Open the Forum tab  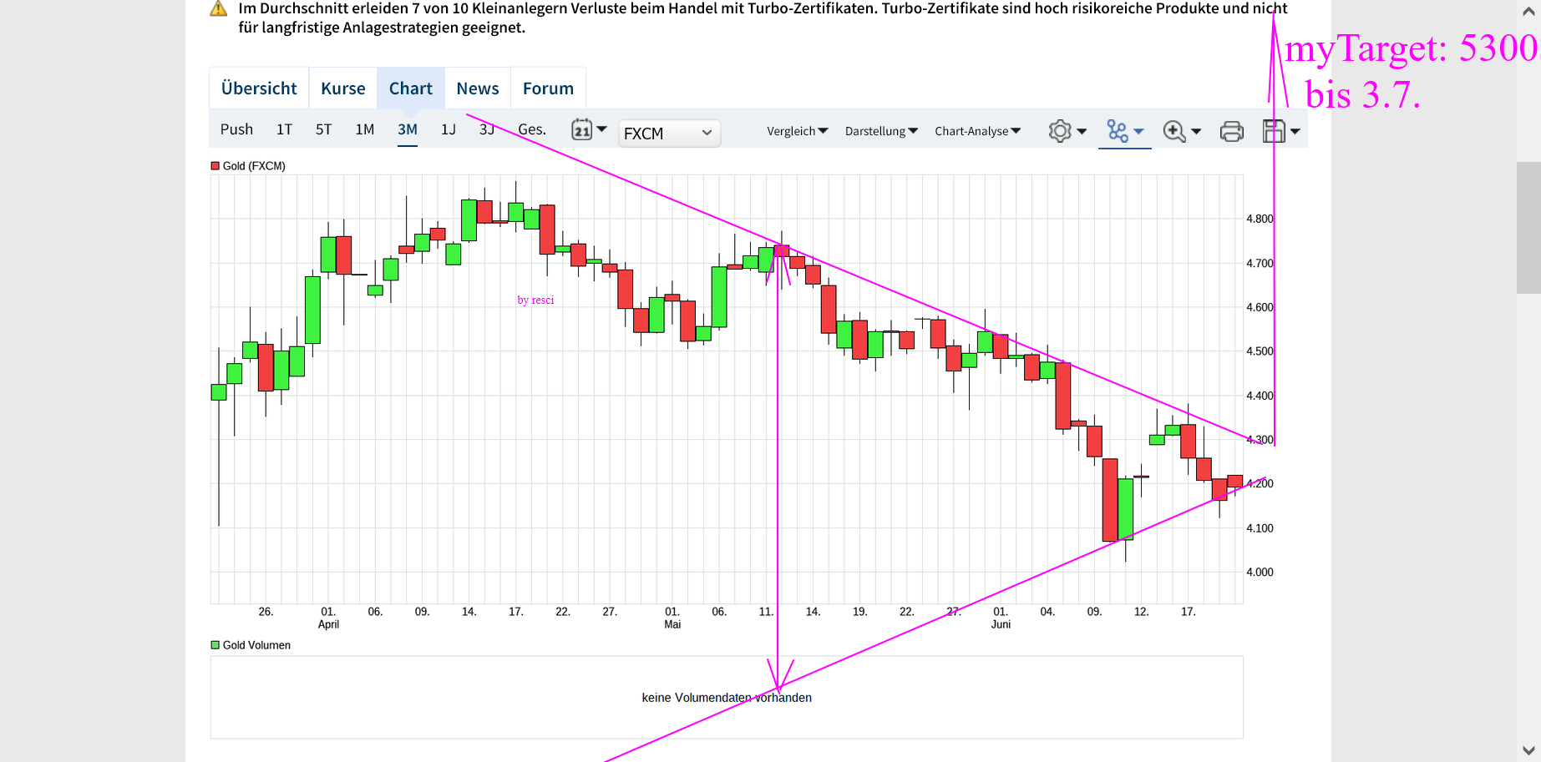[548, 88]
